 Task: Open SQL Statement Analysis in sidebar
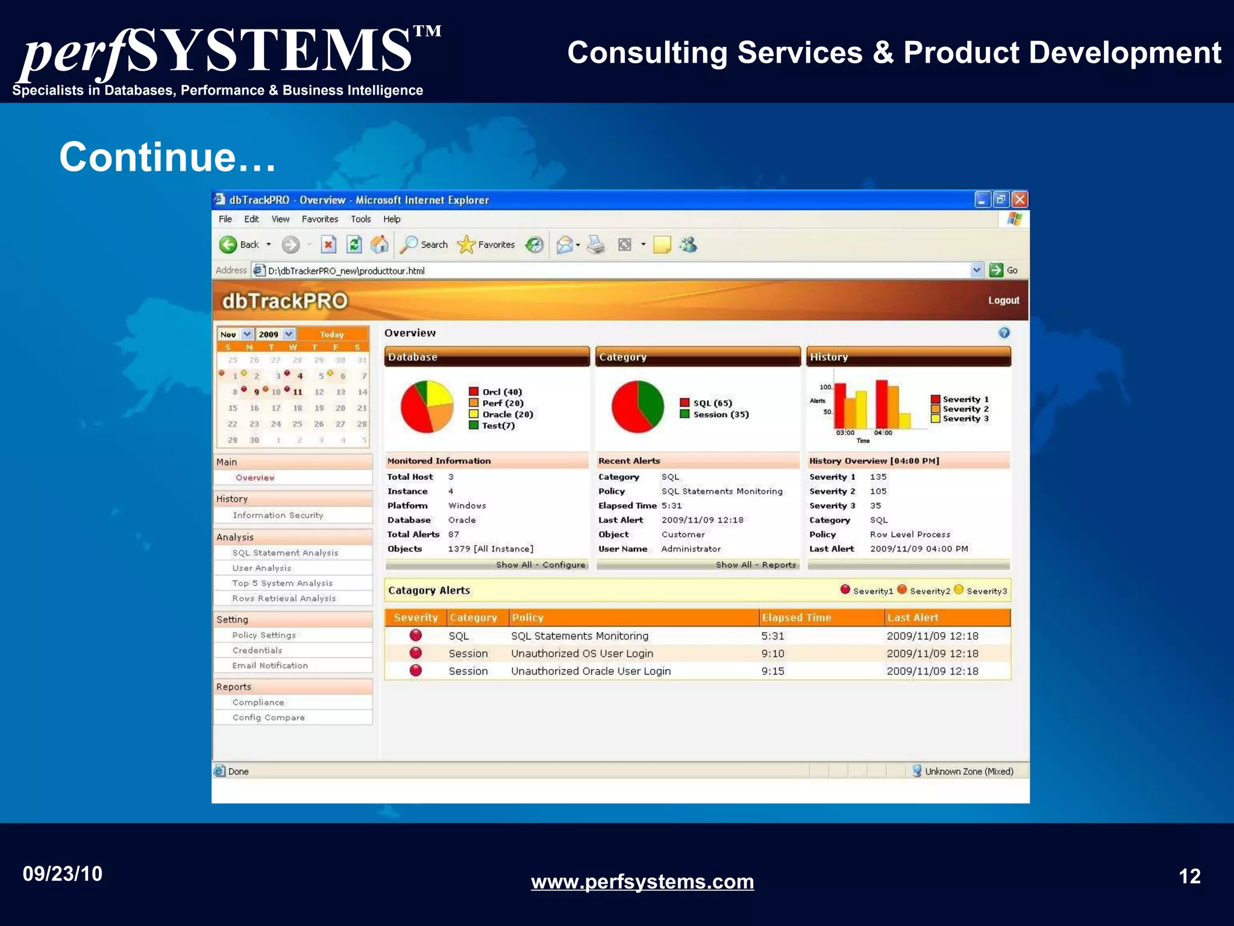[x=285, y=553]
